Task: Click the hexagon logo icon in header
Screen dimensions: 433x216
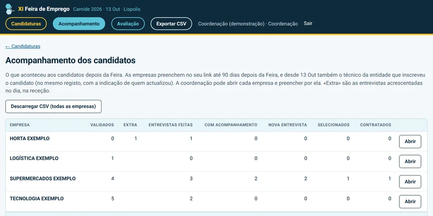Action: (x=10, y=9)
